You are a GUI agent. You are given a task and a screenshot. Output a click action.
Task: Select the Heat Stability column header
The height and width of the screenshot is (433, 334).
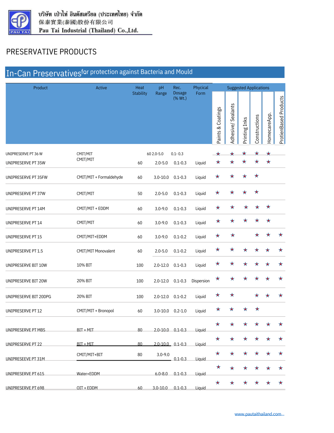pos(140,90)
